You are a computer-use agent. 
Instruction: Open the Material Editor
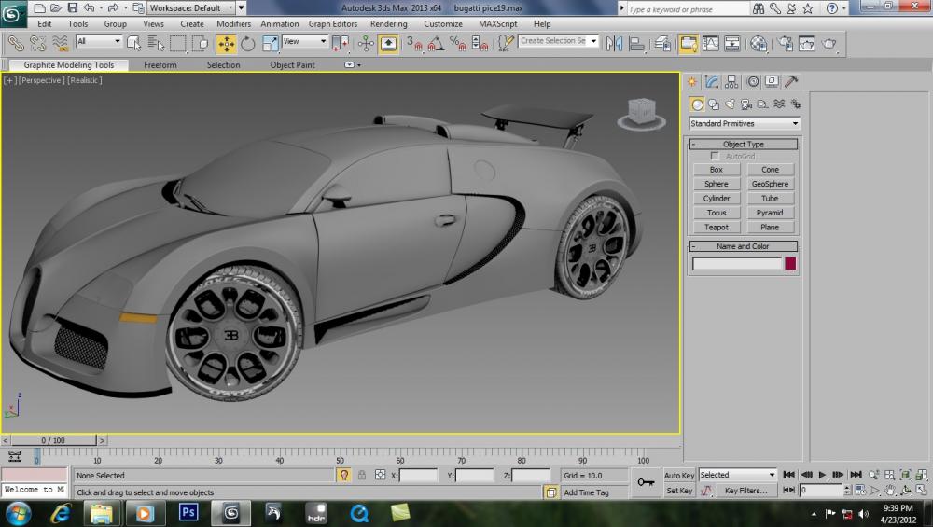click(x=758, y=44)
